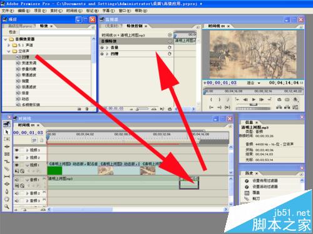Select the Pen tool
This screenshot has height=234, width=313.
[x=7, y=192]
